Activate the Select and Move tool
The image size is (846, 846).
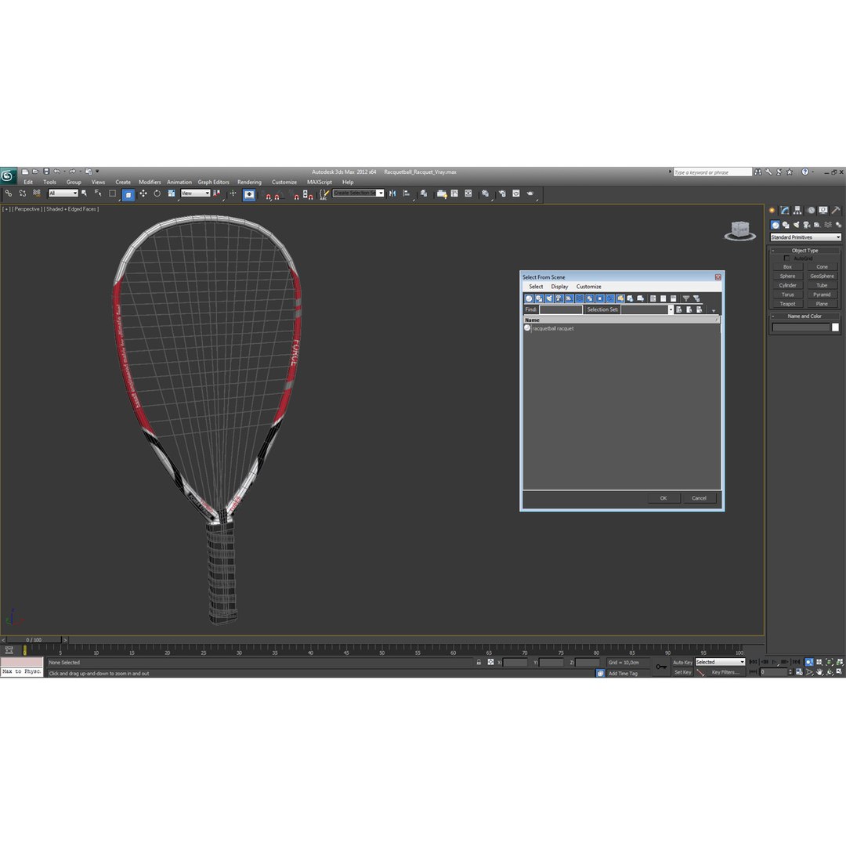point(143,193)
